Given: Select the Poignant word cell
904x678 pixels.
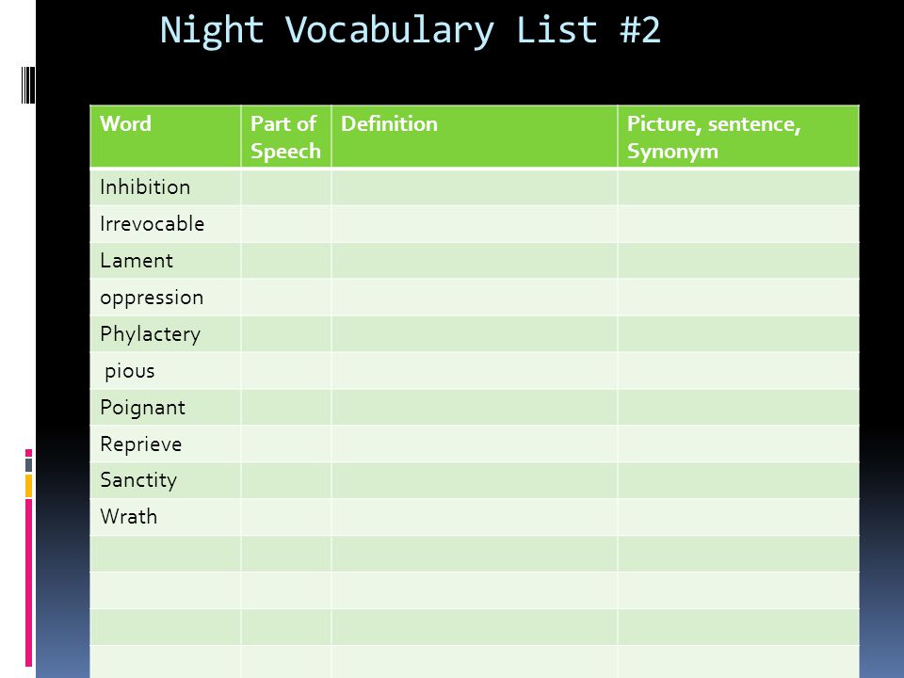Looking at the screenshot, I should pos(166,407).
